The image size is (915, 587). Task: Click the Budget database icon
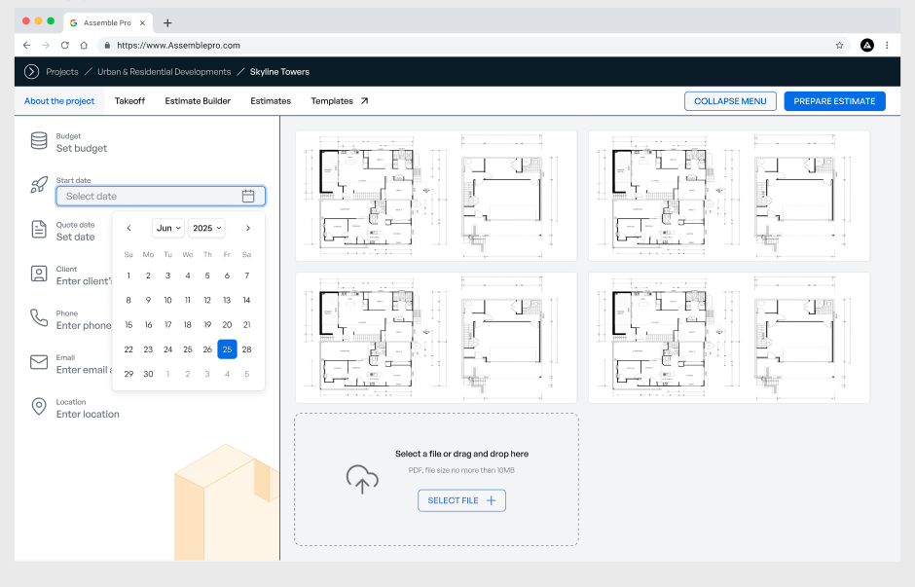tap(39, 140)
